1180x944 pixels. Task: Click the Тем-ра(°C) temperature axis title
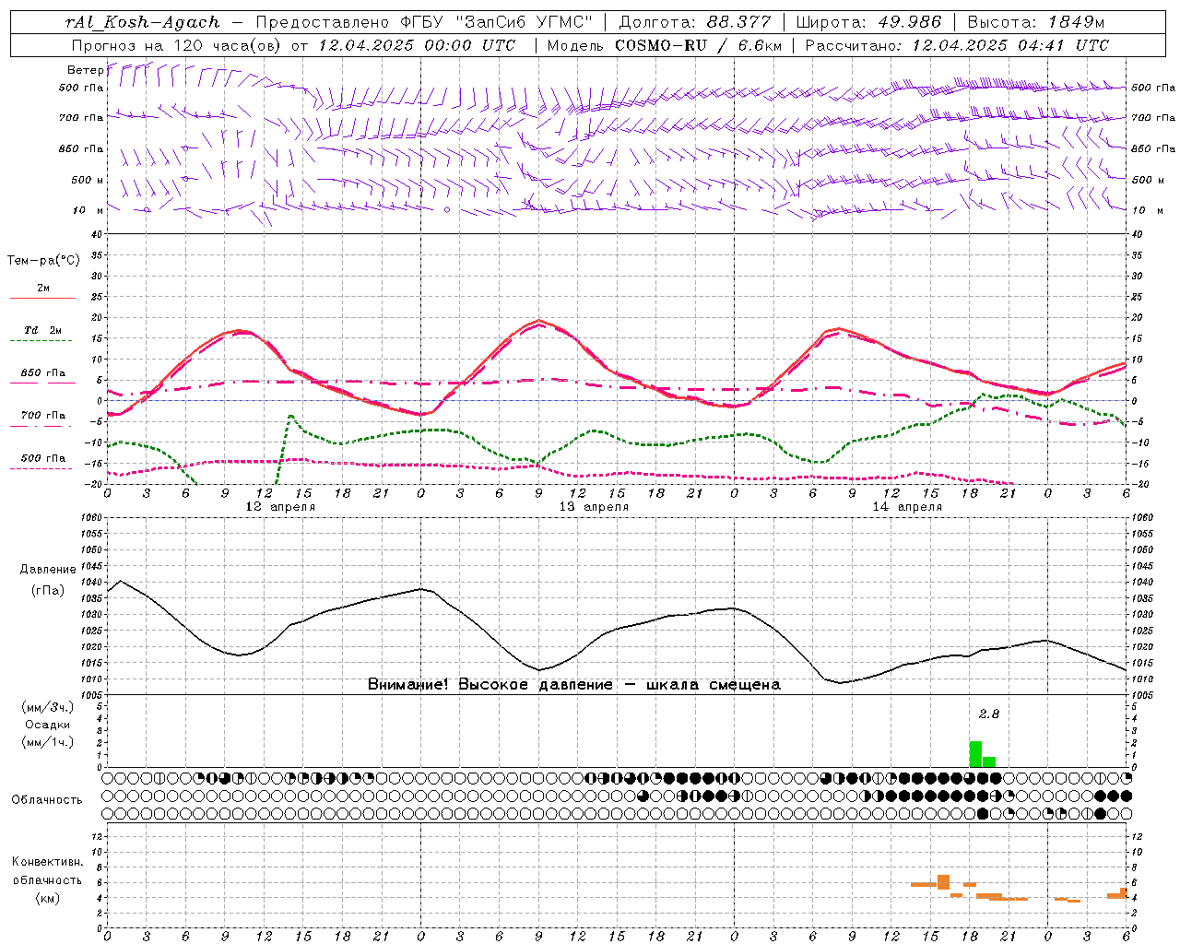point(43,261)
